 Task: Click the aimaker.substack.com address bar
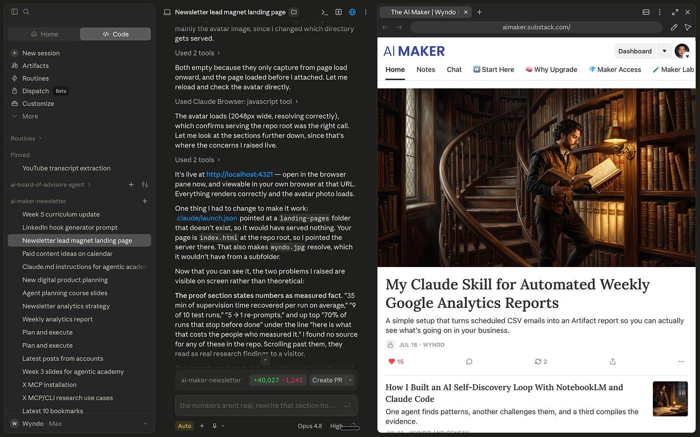tap(536, 27)
